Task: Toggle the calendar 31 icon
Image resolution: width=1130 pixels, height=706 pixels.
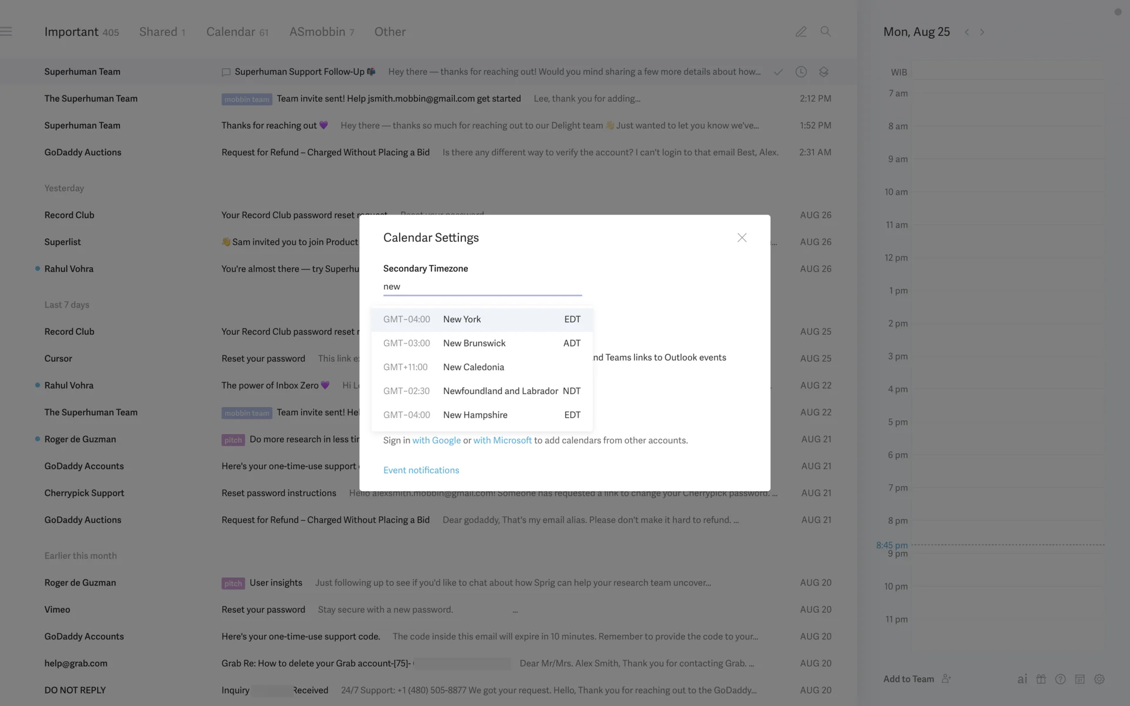Action: click(1080, 679)
